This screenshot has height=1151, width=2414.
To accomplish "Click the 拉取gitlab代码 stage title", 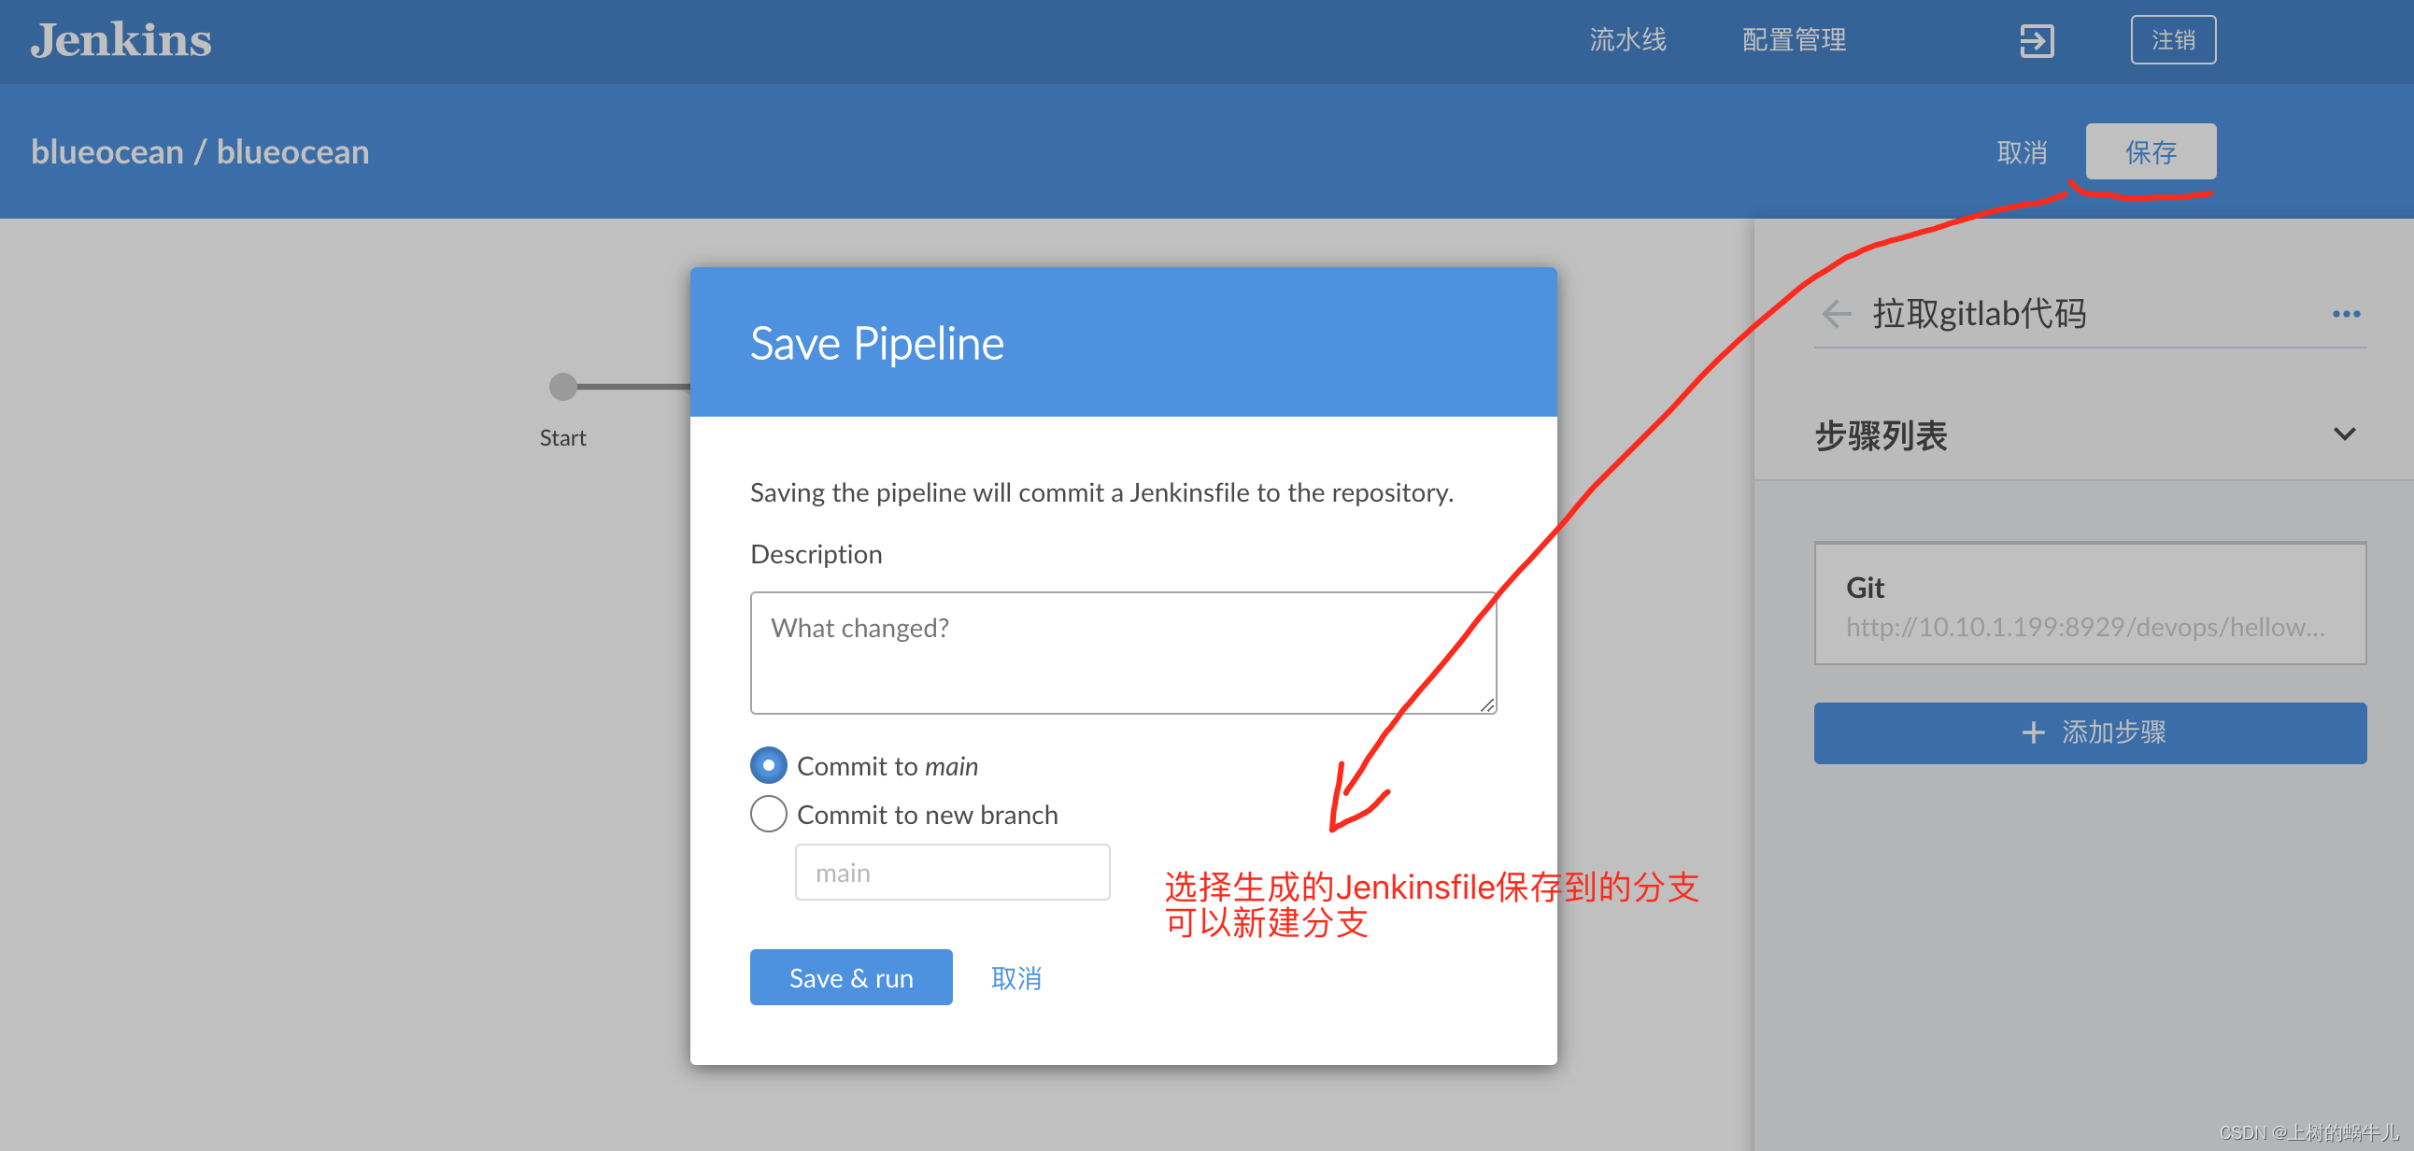I will coord(1979,314).
